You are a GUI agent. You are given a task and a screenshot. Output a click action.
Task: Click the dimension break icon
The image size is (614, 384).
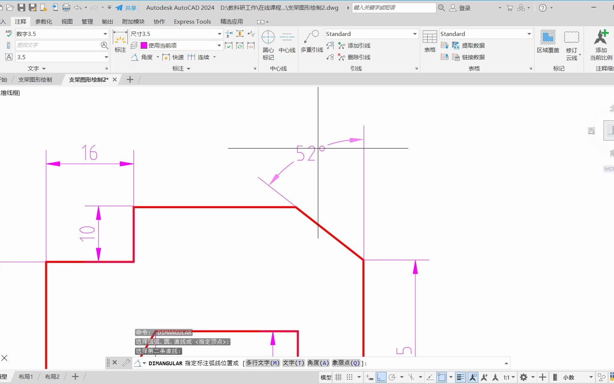pyautogui.click(x=229, y=34)
